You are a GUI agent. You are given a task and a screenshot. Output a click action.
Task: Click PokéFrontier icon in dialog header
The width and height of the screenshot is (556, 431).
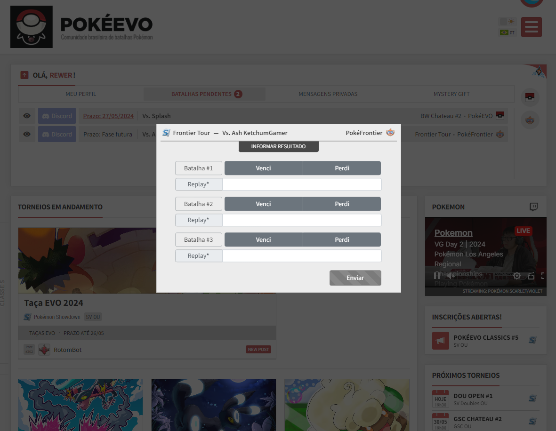tap(390, 133)
